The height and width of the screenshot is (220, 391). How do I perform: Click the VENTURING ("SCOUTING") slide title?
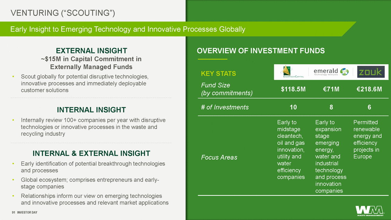coord(63,13)
